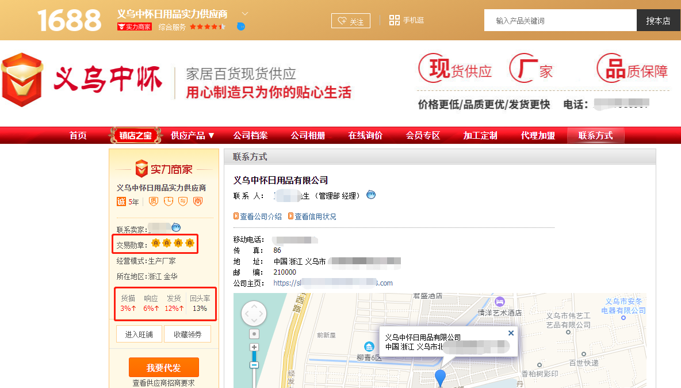The image size is (681, 388).
Task: Open 查看供应商招商要求 link
Action: (x=164, y=383)
